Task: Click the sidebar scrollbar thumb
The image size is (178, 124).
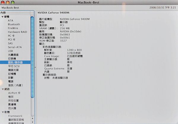Action: pos(32,57)
